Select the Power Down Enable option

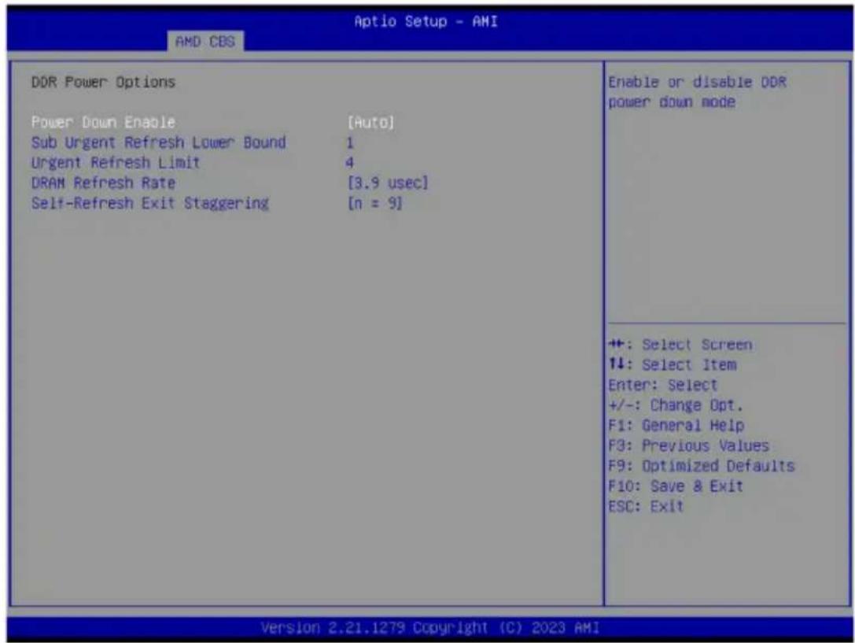(x=103, y=122)
